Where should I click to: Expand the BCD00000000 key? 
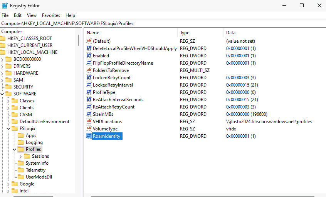pyautogui.click(x=2, y=60)
